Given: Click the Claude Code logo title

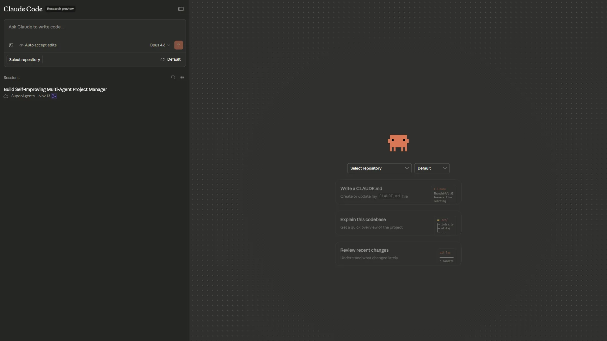Looking at the screenshot, I should click(x=23, y=9).
